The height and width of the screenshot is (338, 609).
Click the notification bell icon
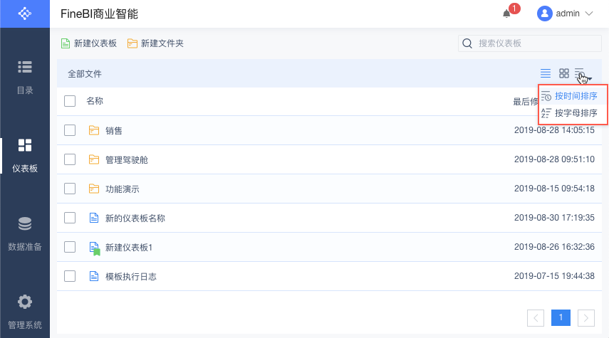[507, 14]
